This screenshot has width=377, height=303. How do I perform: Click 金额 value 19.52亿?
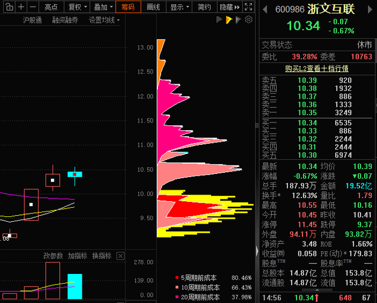359,186
